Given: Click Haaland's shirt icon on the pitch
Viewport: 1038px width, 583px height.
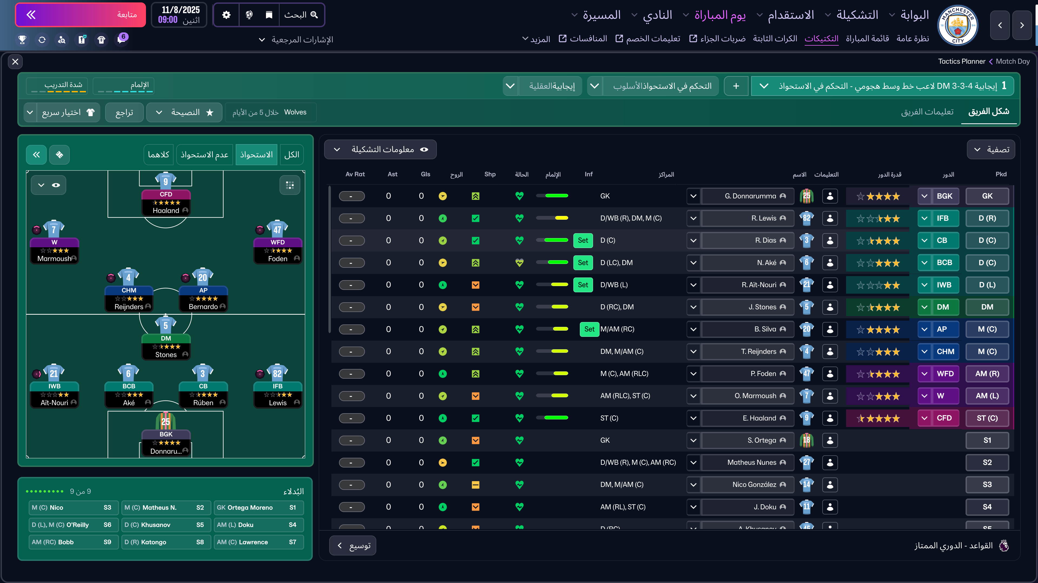Looking at the screenshot, I should coord(165,181).
